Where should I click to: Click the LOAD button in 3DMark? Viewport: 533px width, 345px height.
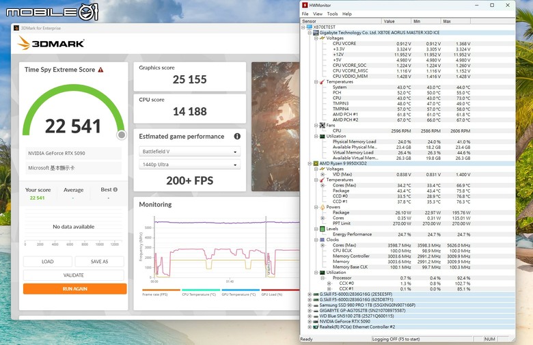[x=48, y=262]
